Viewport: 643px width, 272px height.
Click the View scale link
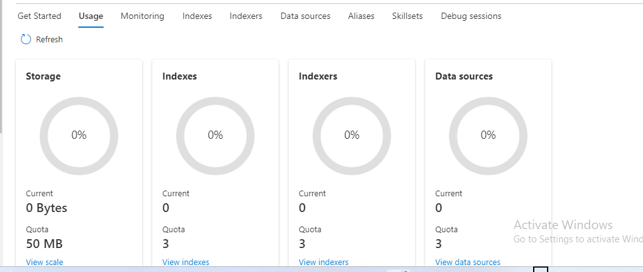click(45, 262)
